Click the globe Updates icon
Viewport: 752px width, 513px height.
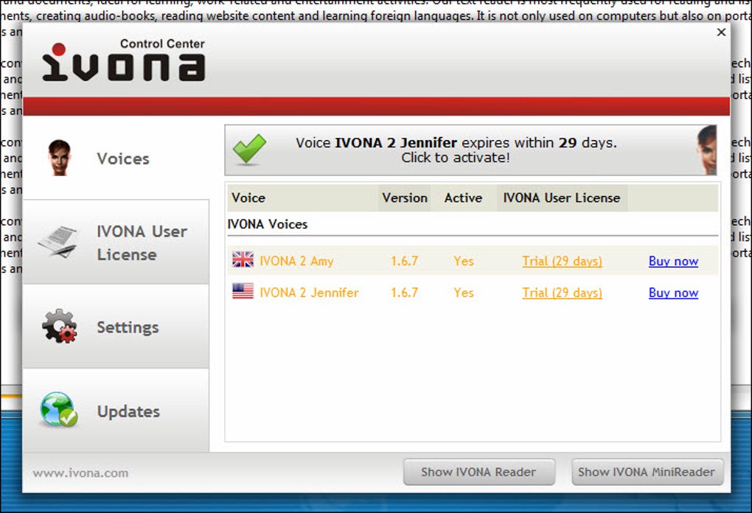(x=59, y=409)
